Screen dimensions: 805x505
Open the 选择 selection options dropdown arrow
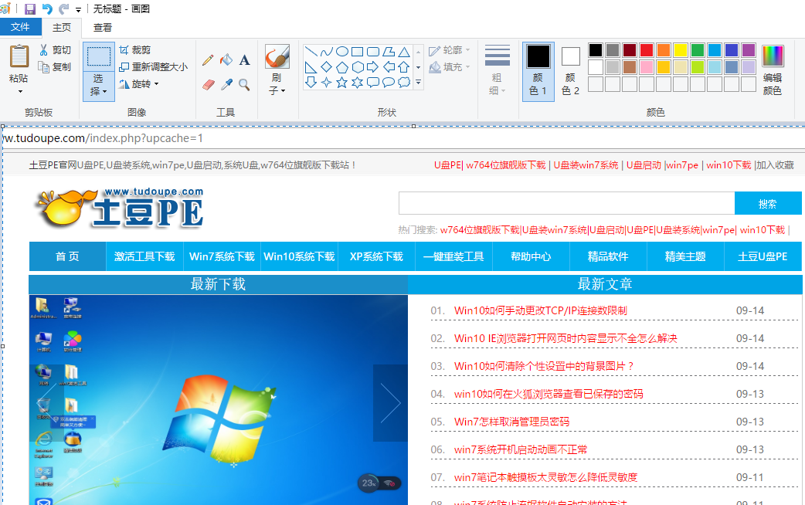pyautogui.click(x=98, y=91)
